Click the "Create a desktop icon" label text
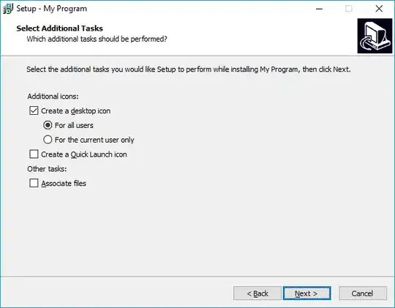This screenshot has height=308, width=395. 76,111
